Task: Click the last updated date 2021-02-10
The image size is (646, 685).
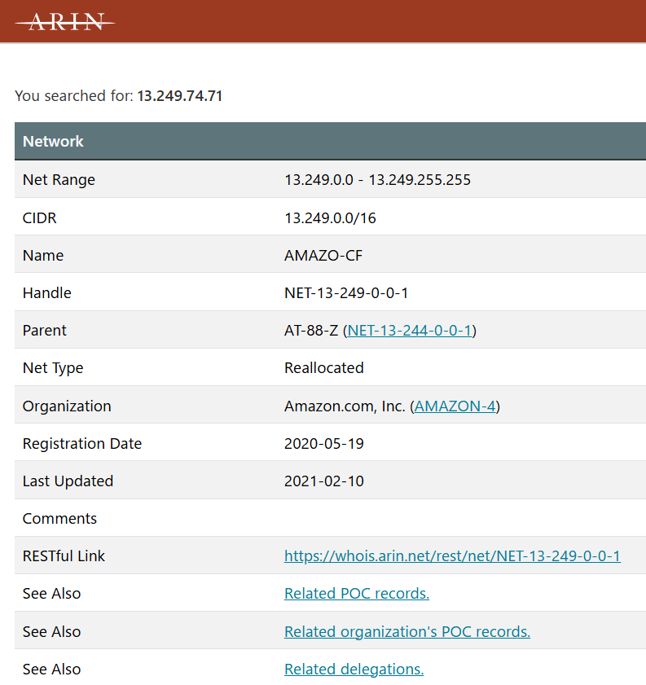Action: pyautogui.click(x=323, y=481)
